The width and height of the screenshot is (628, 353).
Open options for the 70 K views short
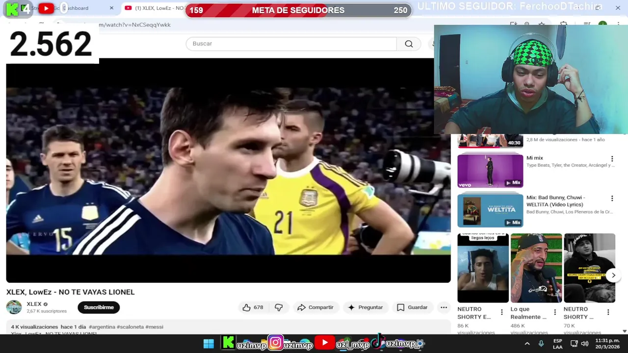pyautogui.click(x=608, y=312)
